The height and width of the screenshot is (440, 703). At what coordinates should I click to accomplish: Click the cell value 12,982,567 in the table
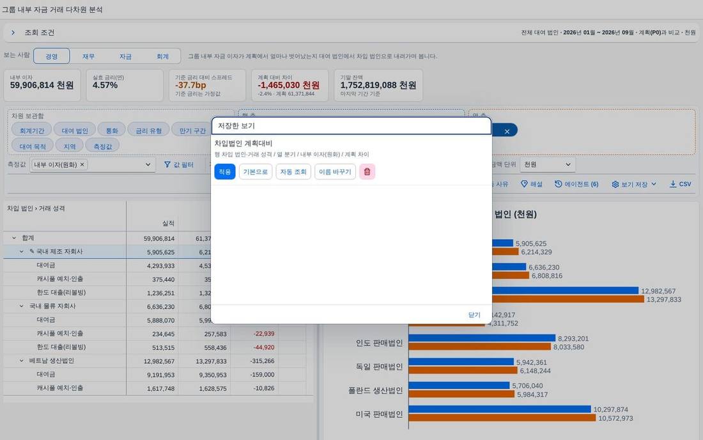tap(159, 361)
